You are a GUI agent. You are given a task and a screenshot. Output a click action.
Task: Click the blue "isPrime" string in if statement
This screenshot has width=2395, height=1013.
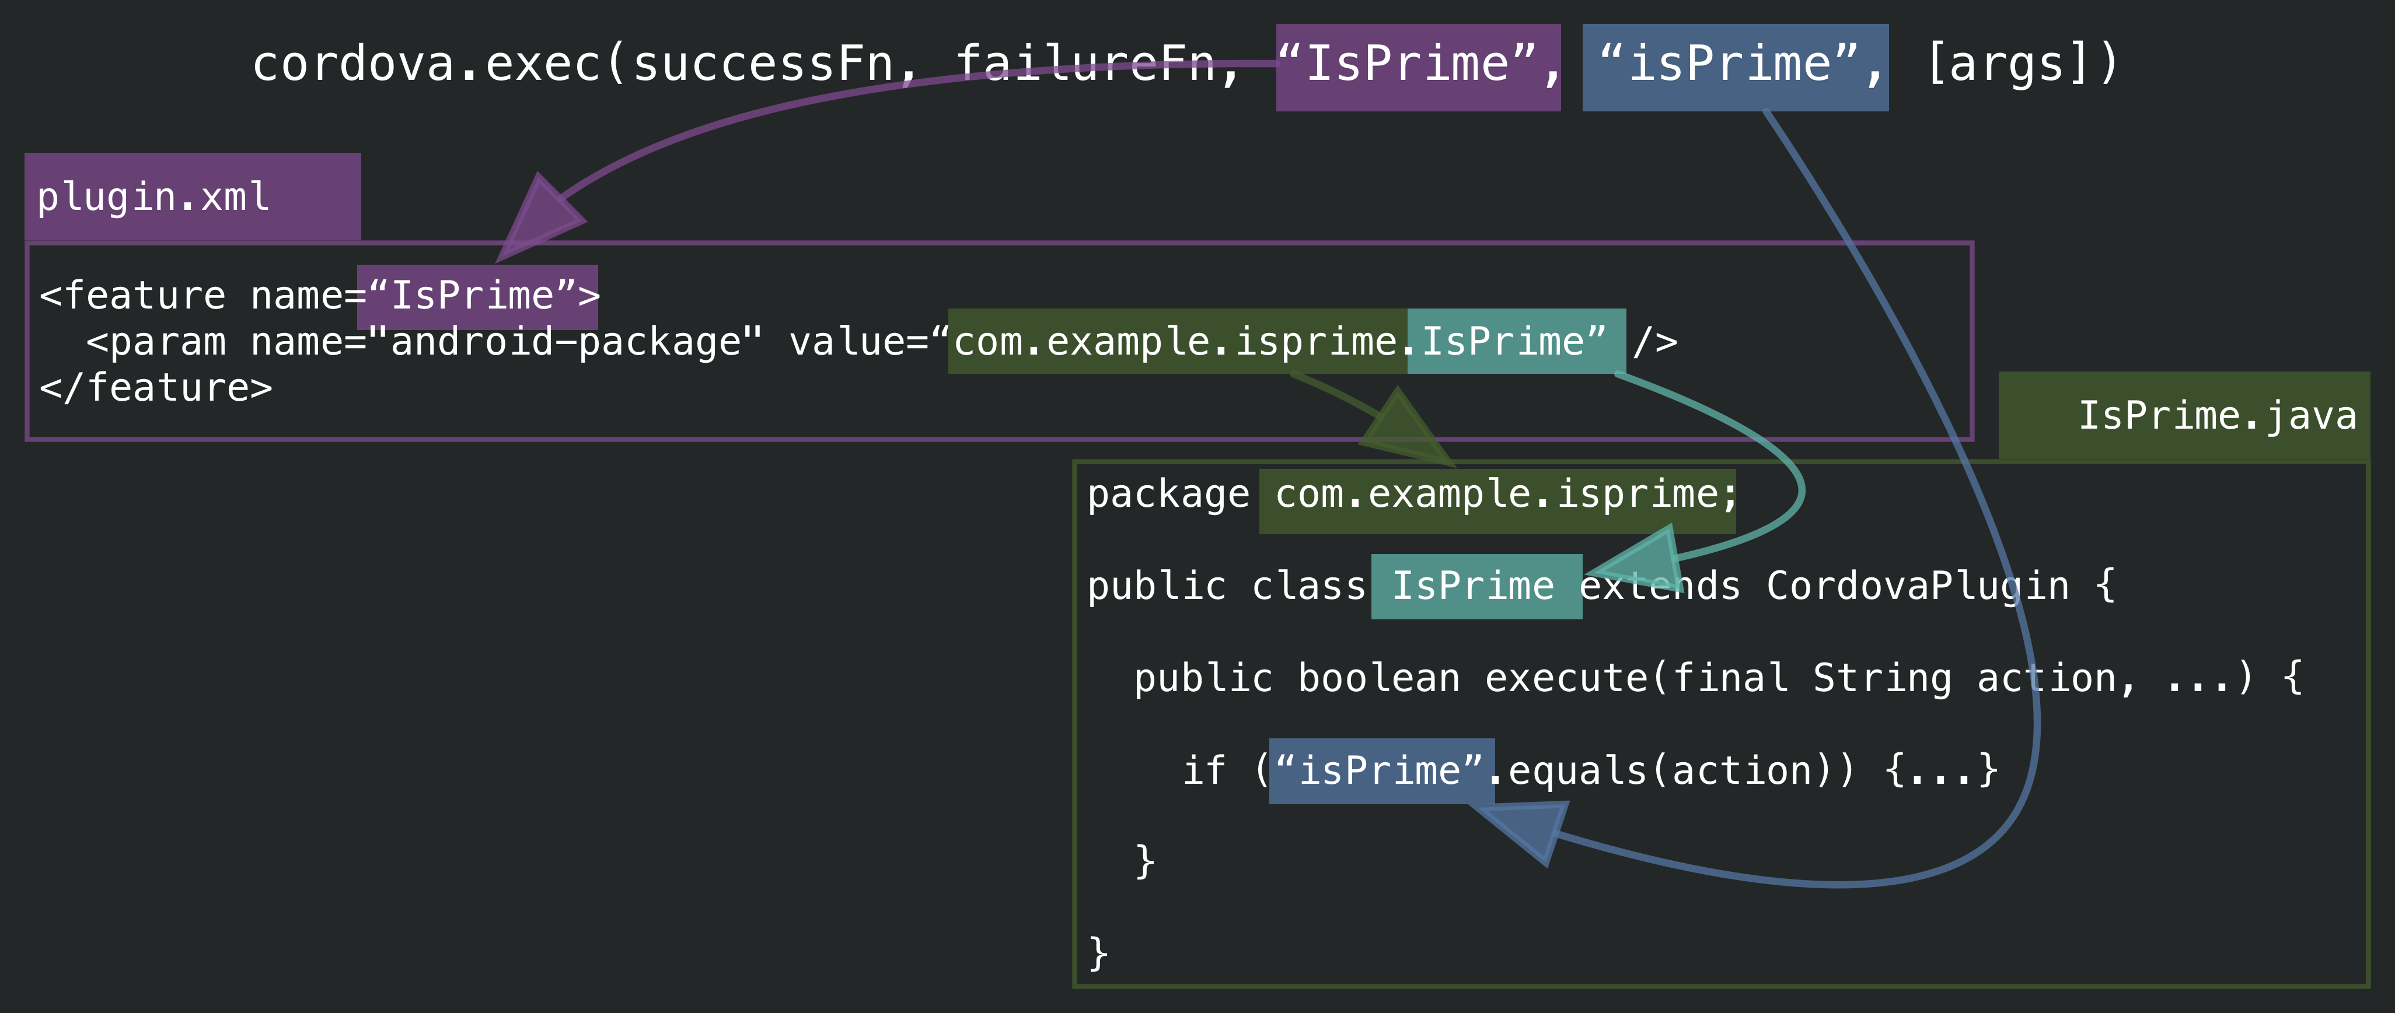pyautogui.click(x=1381, y=770)
